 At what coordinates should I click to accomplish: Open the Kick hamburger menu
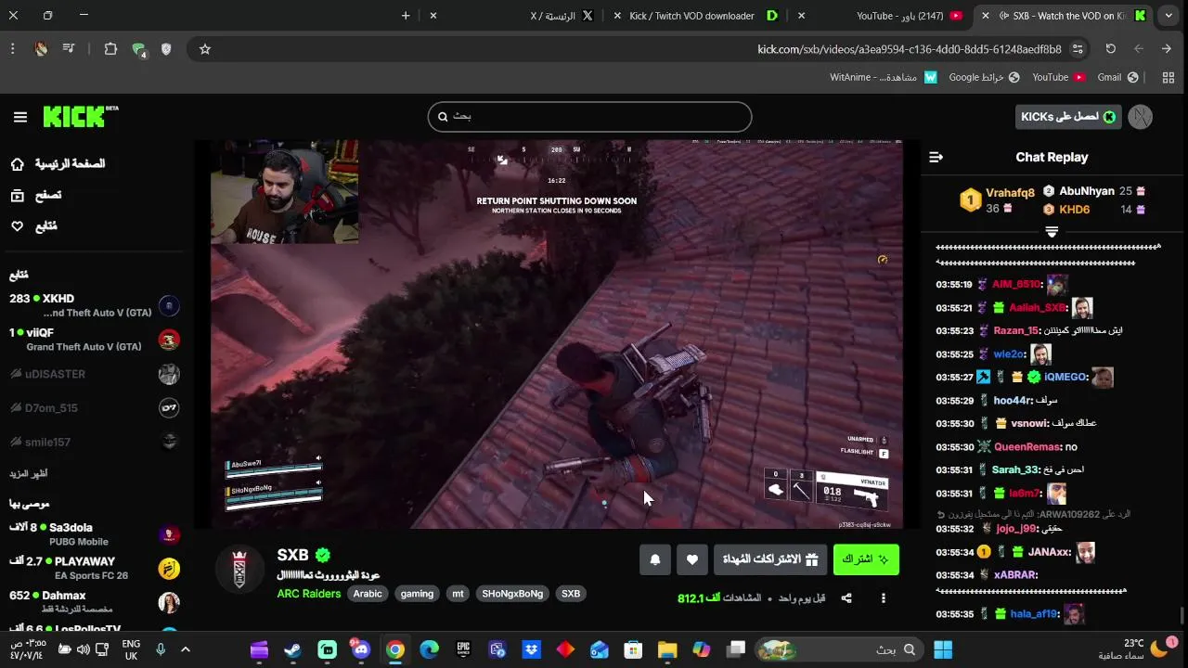(20, 117)
